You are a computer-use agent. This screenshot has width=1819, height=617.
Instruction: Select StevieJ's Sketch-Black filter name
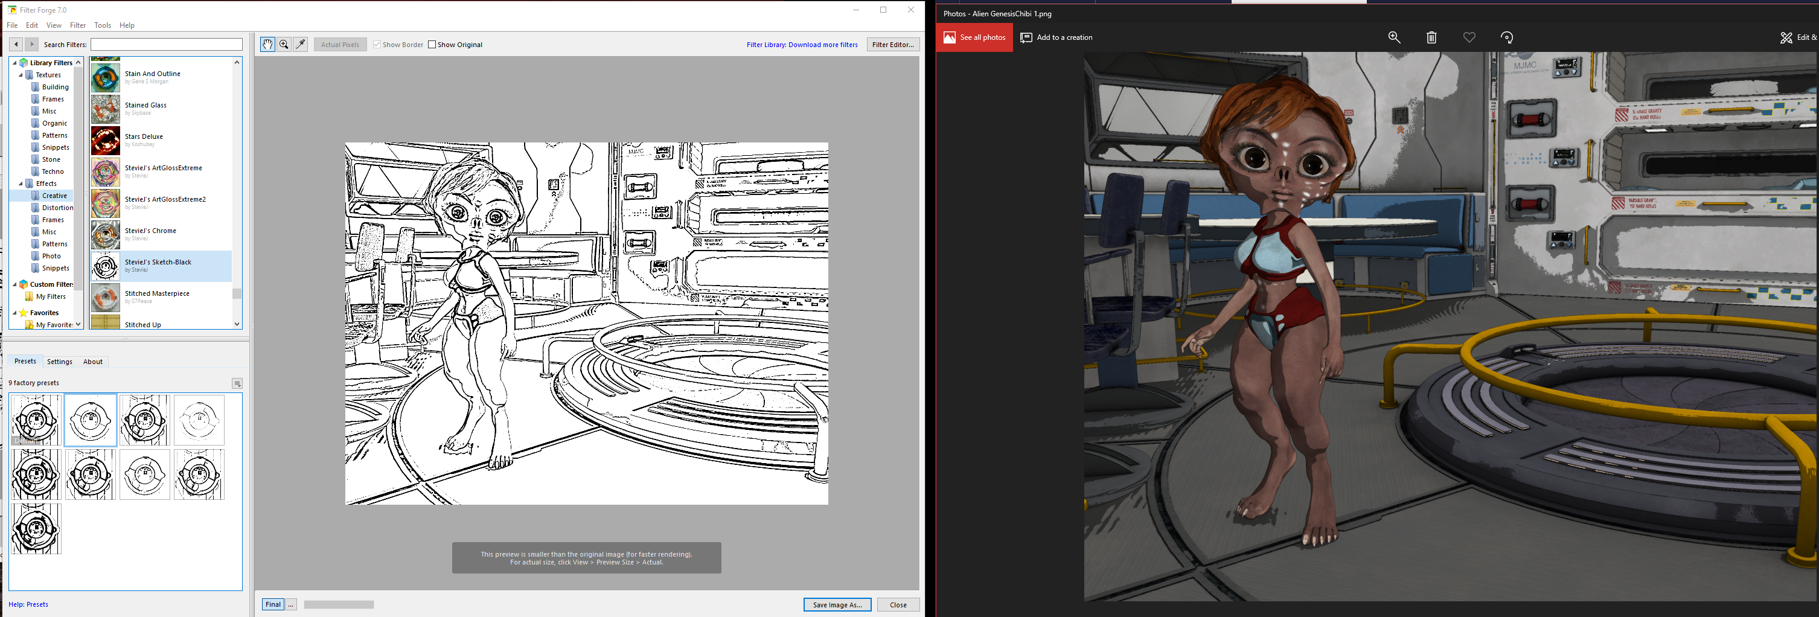pyautogui.click(x=158, y=262)
